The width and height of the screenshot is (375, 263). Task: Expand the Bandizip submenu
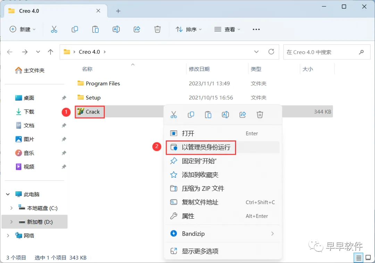pyautogui.click(x=273, y=234)
